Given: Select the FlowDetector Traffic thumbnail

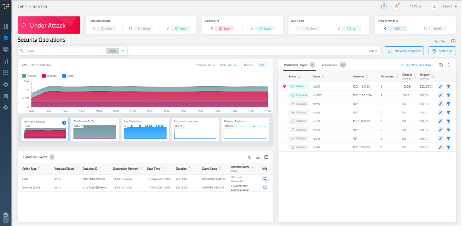Looking at the screenshot, I should click(95, 130).
